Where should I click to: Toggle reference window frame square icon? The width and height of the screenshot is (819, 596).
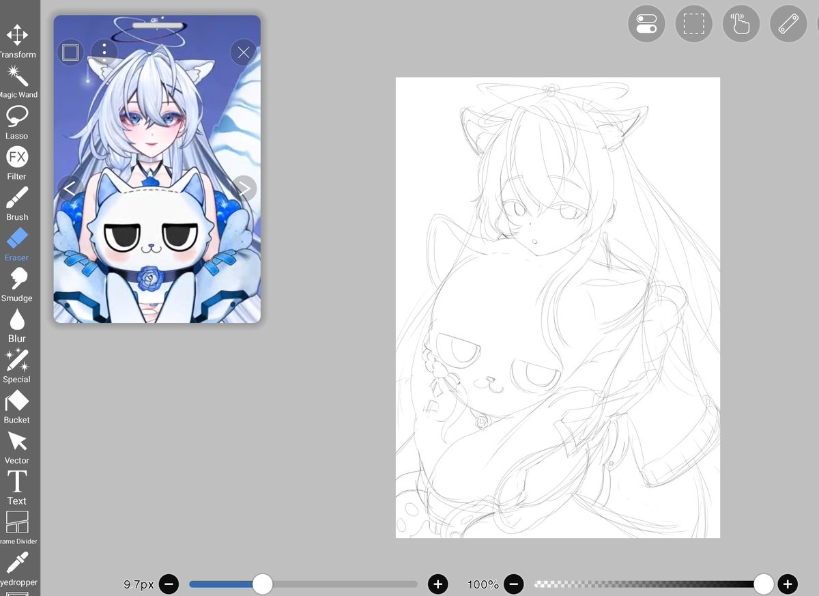click(70, 53)
